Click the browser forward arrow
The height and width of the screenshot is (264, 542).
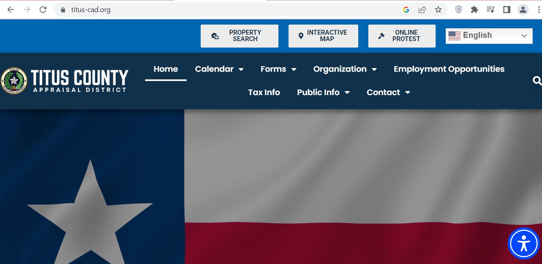[x=27, y=10]
